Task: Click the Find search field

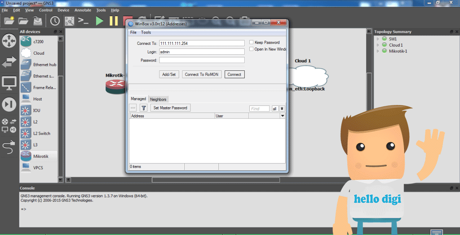Action: pyautogui.click(x=259, y=109)
